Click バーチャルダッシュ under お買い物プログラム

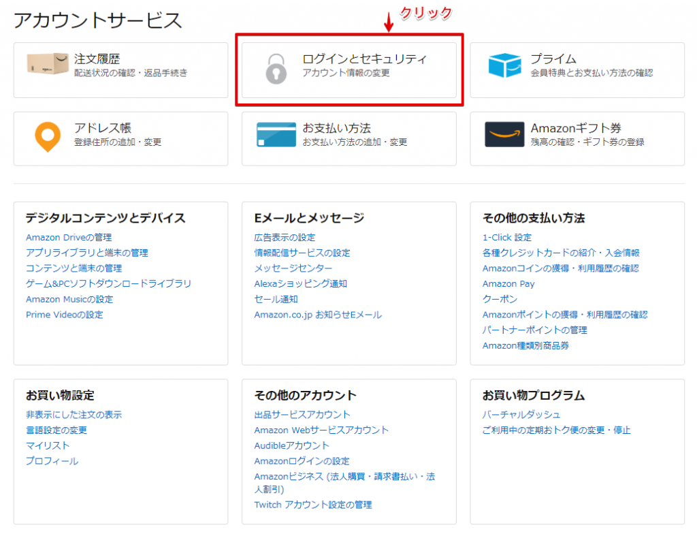coord(521,414)
